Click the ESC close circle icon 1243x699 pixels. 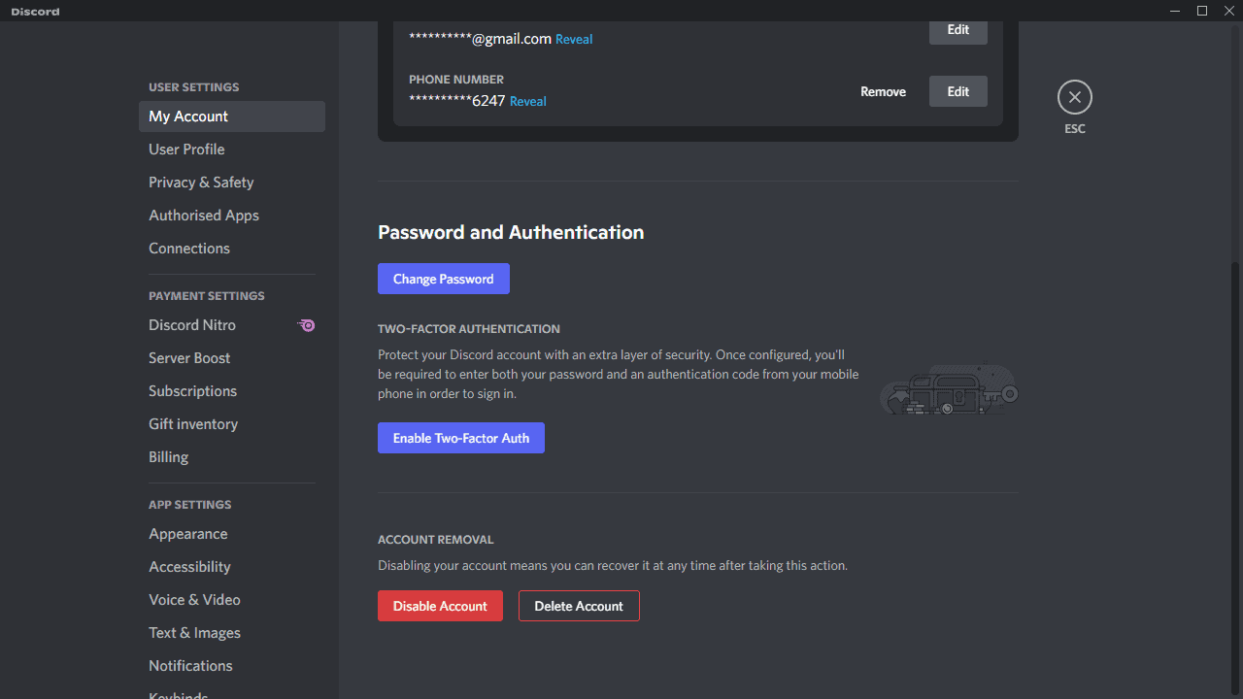point(1074,97)
